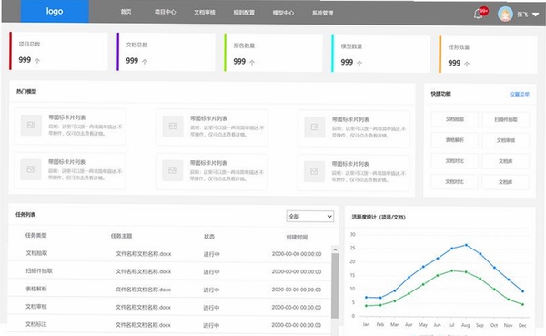Click the upper 文档库 quick function button

506,161
